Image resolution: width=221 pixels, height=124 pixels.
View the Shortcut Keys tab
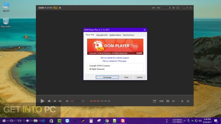point(128,35)
